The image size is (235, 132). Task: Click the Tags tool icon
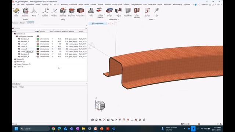156,12
